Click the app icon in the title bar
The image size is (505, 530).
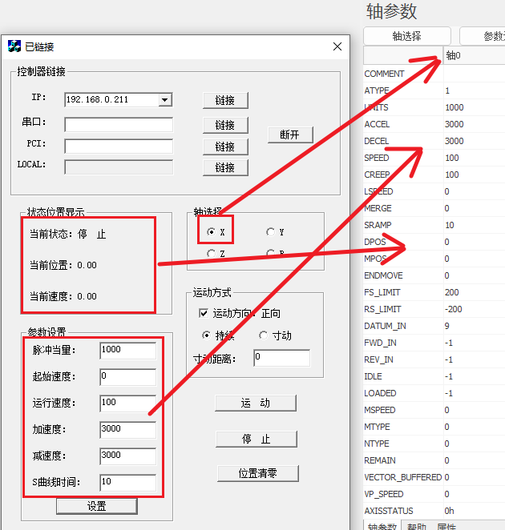pyautogui.click(x=14, y=46)
